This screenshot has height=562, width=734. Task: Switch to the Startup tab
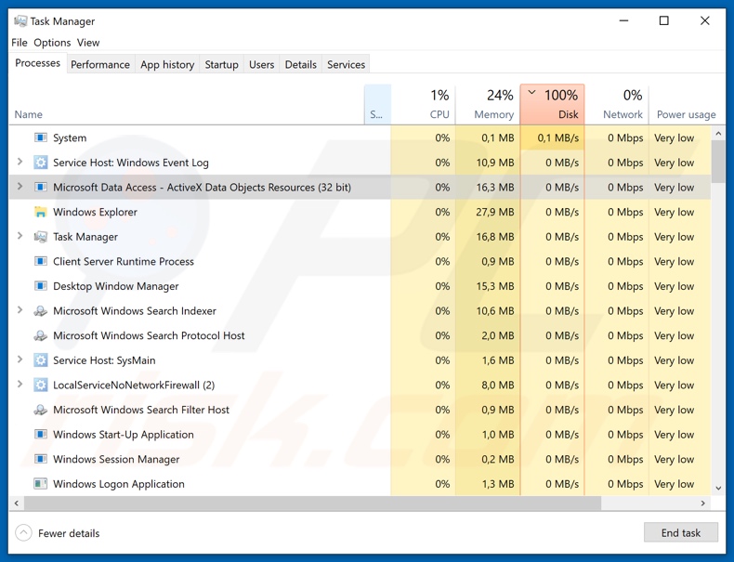coord(221,65)
